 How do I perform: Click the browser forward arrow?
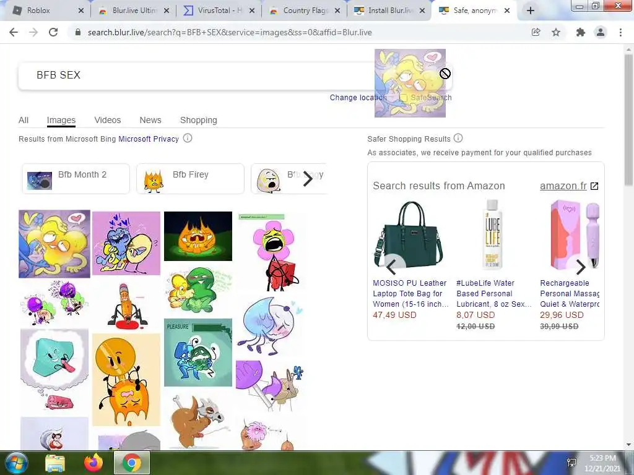click(x=33, y=32)
